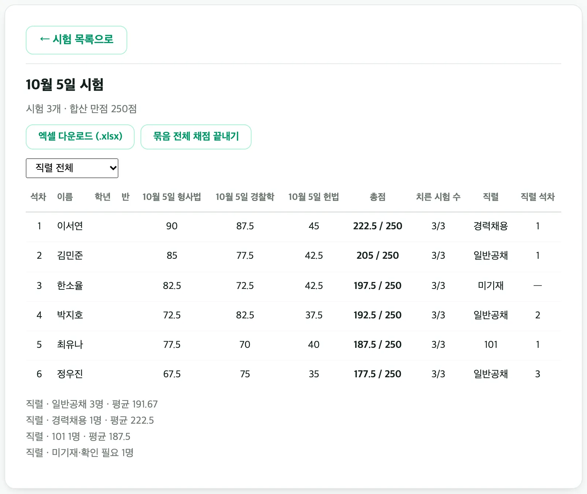Image resolution: width=587 pixels, height=494 pixels.
Task: Click summary 미기재·확인 필요 1명
Action: coord(80,453)
